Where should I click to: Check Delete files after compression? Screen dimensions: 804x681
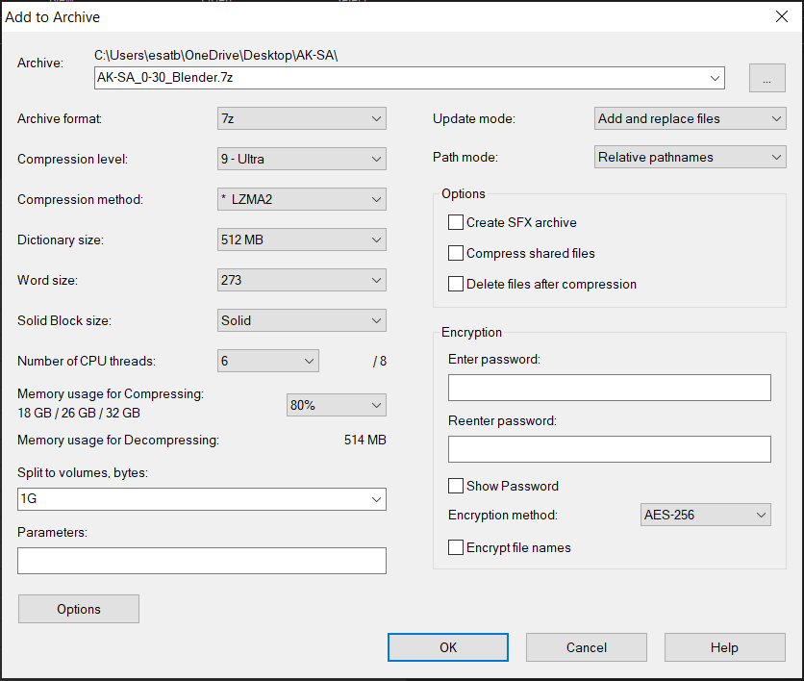pyautogui.click(x=456, y=285)
